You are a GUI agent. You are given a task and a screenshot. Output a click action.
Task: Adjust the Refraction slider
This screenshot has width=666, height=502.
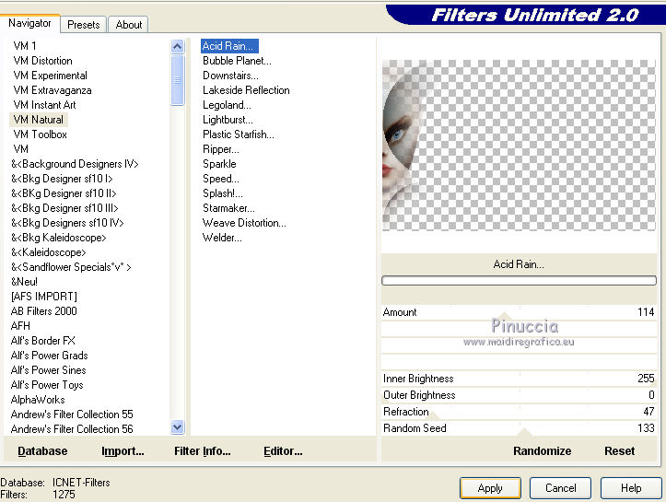519,412
